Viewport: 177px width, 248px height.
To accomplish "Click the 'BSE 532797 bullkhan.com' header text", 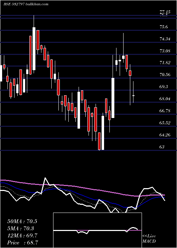I will 26,4.
